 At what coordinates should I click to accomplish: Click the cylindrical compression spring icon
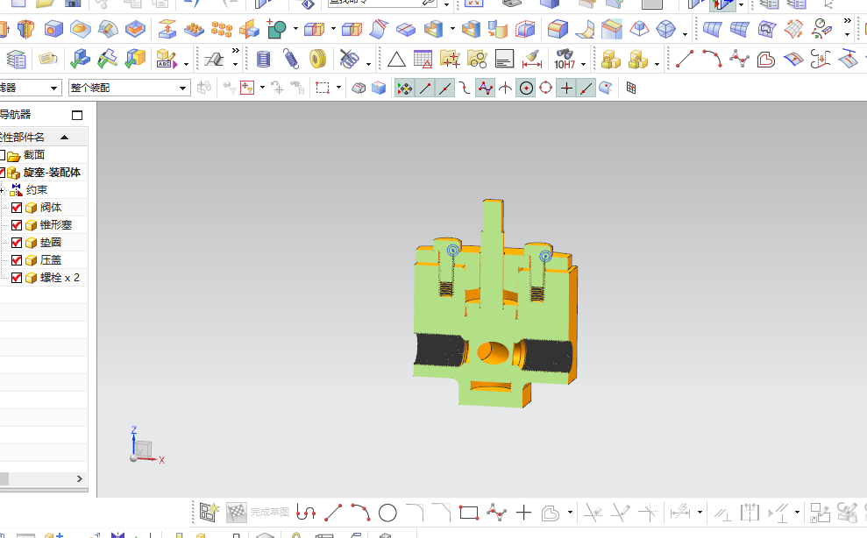coord(264,59)
